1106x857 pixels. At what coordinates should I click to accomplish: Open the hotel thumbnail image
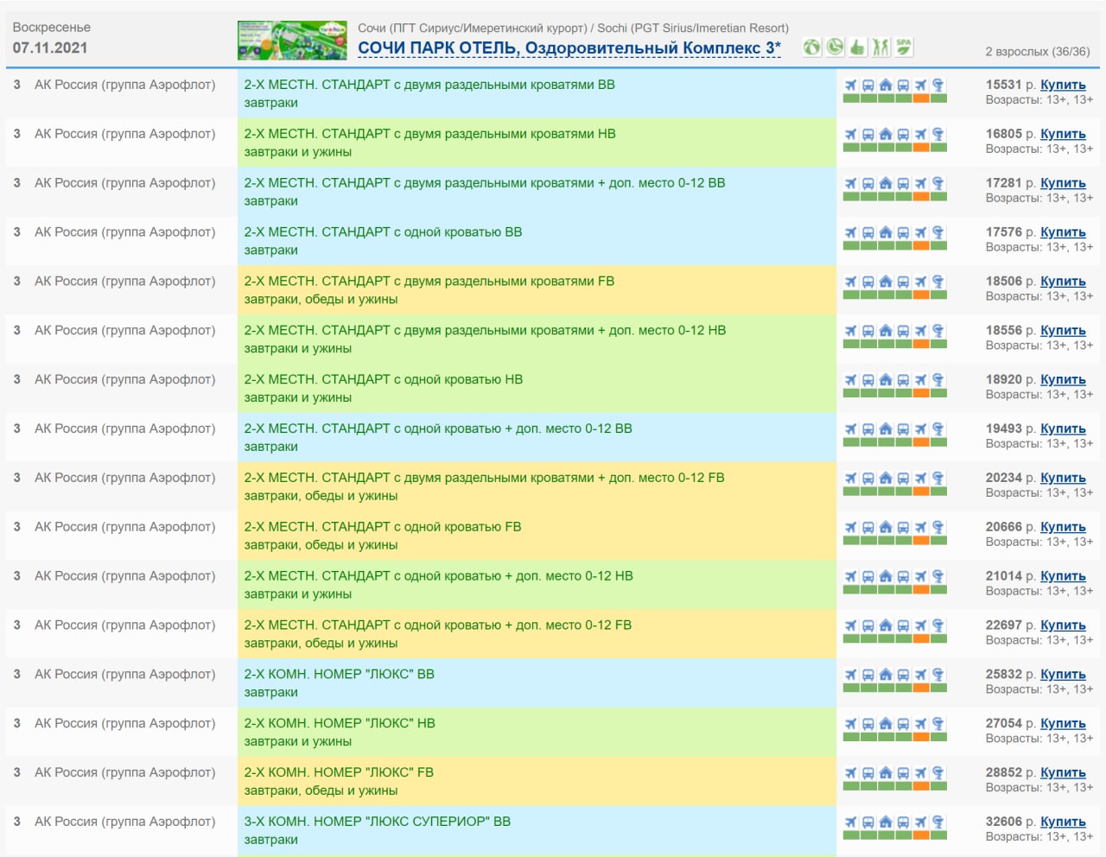(x=292, y=41)
